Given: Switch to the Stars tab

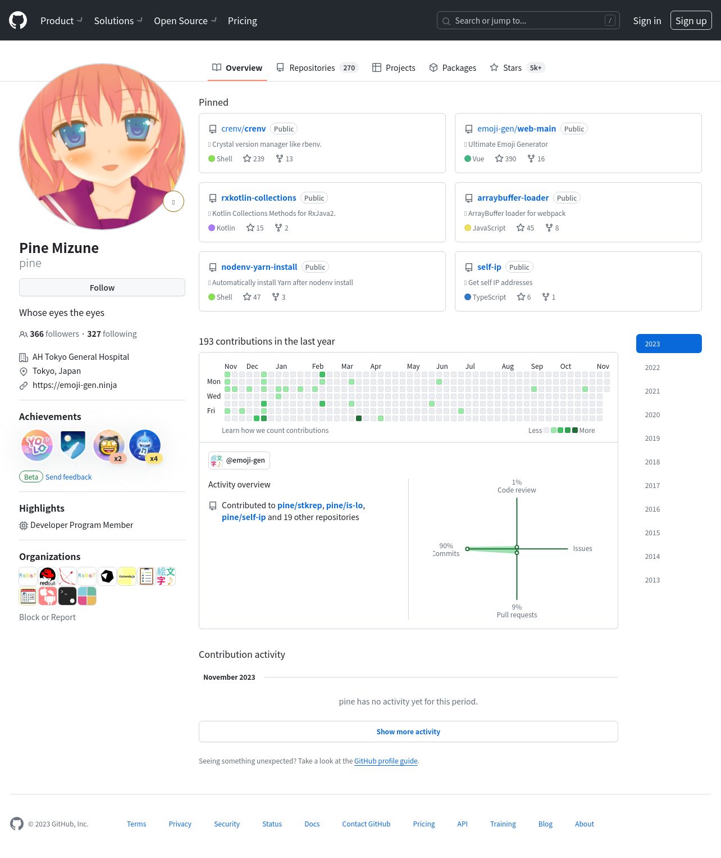Looking at the screenshot, I should point(518,67).
